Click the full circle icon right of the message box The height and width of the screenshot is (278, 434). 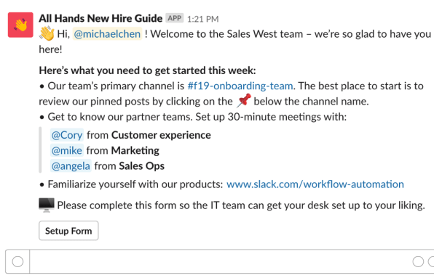pyautogui.click(x=418, y=261)
